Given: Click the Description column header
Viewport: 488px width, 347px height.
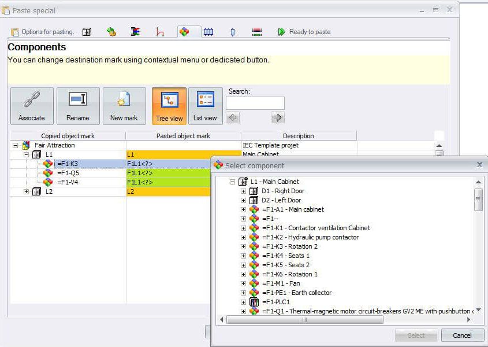Looking at the screenshot, I should [299, 136].
